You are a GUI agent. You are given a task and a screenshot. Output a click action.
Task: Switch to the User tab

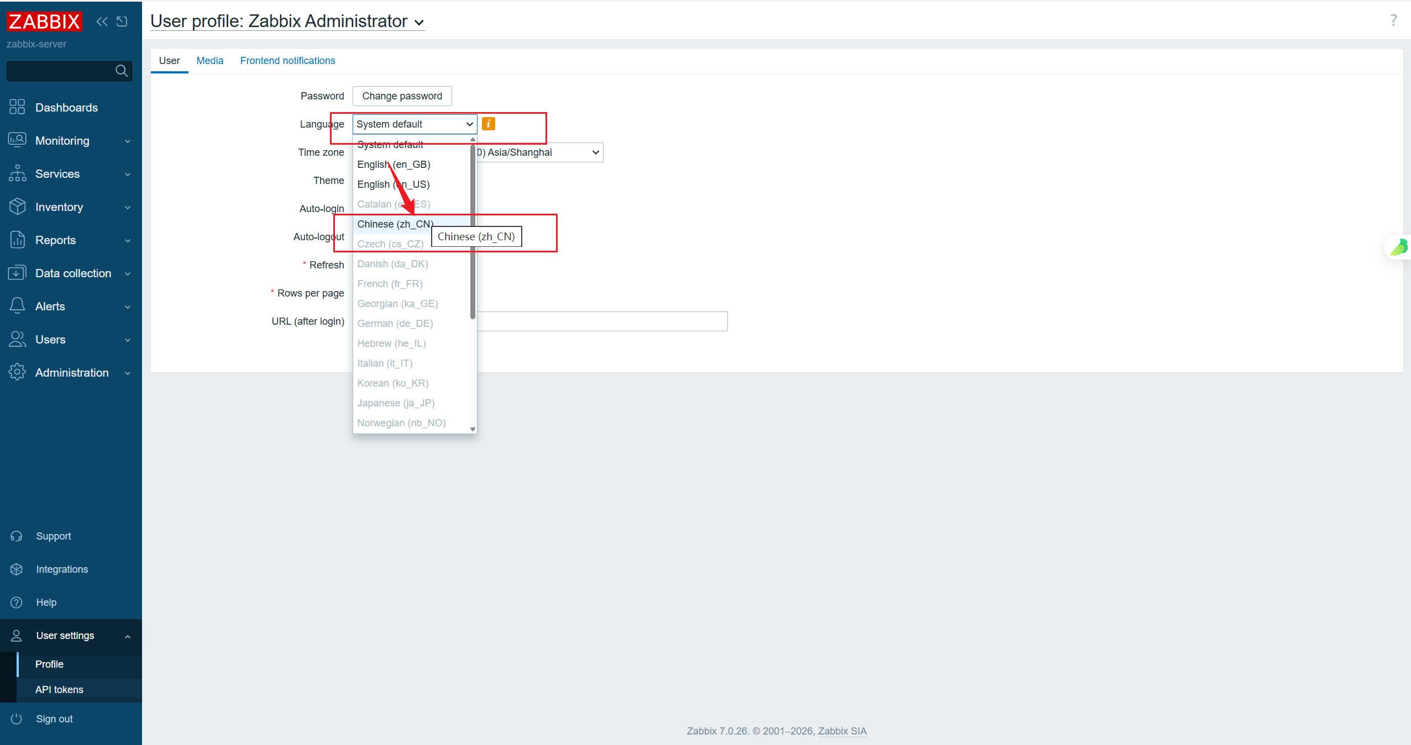(169, 61)
